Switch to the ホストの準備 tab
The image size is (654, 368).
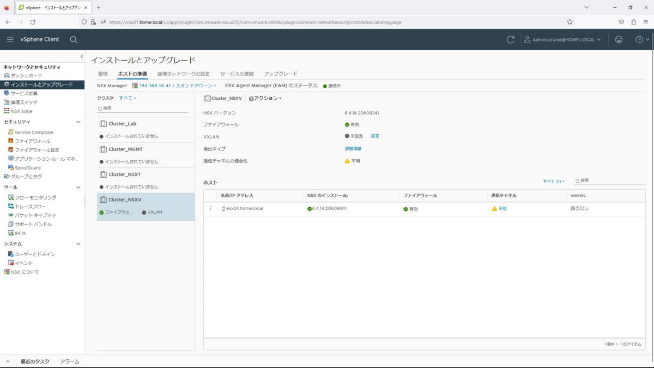pyautogui.click(x=132, y=74)
